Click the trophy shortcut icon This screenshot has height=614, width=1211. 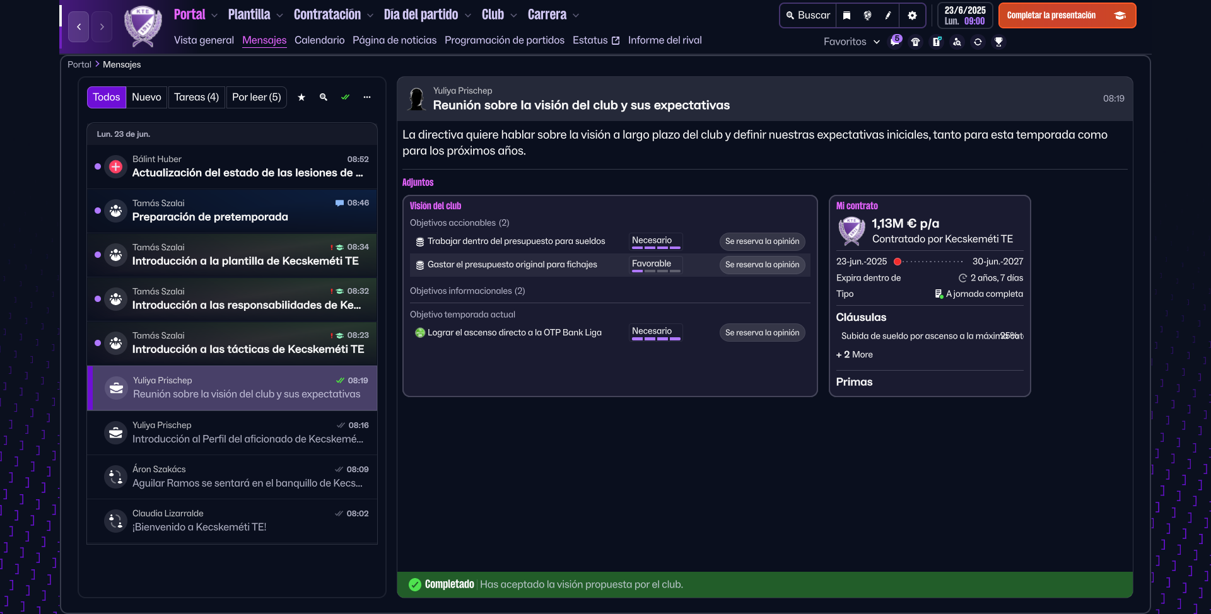[x=998, y=42]
